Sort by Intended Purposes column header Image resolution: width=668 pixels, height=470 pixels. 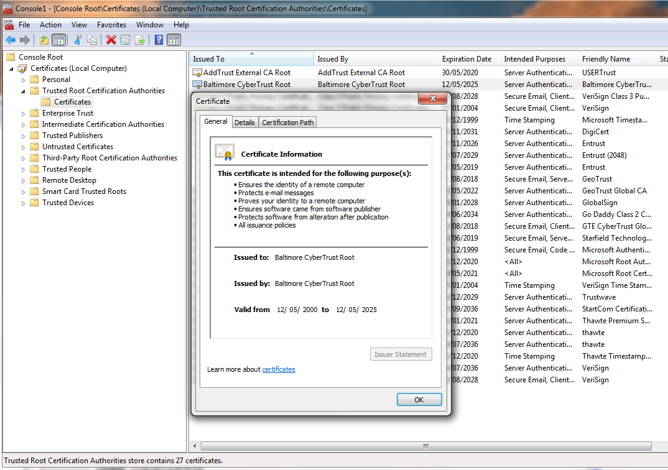[x=539, y=58]
